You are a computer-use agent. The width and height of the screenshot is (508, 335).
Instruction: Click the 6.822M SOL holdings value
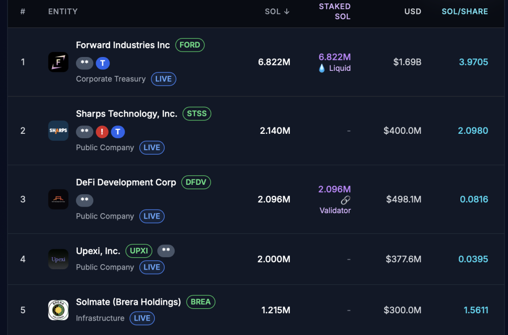pyautogui.click(x=274, y=62)
